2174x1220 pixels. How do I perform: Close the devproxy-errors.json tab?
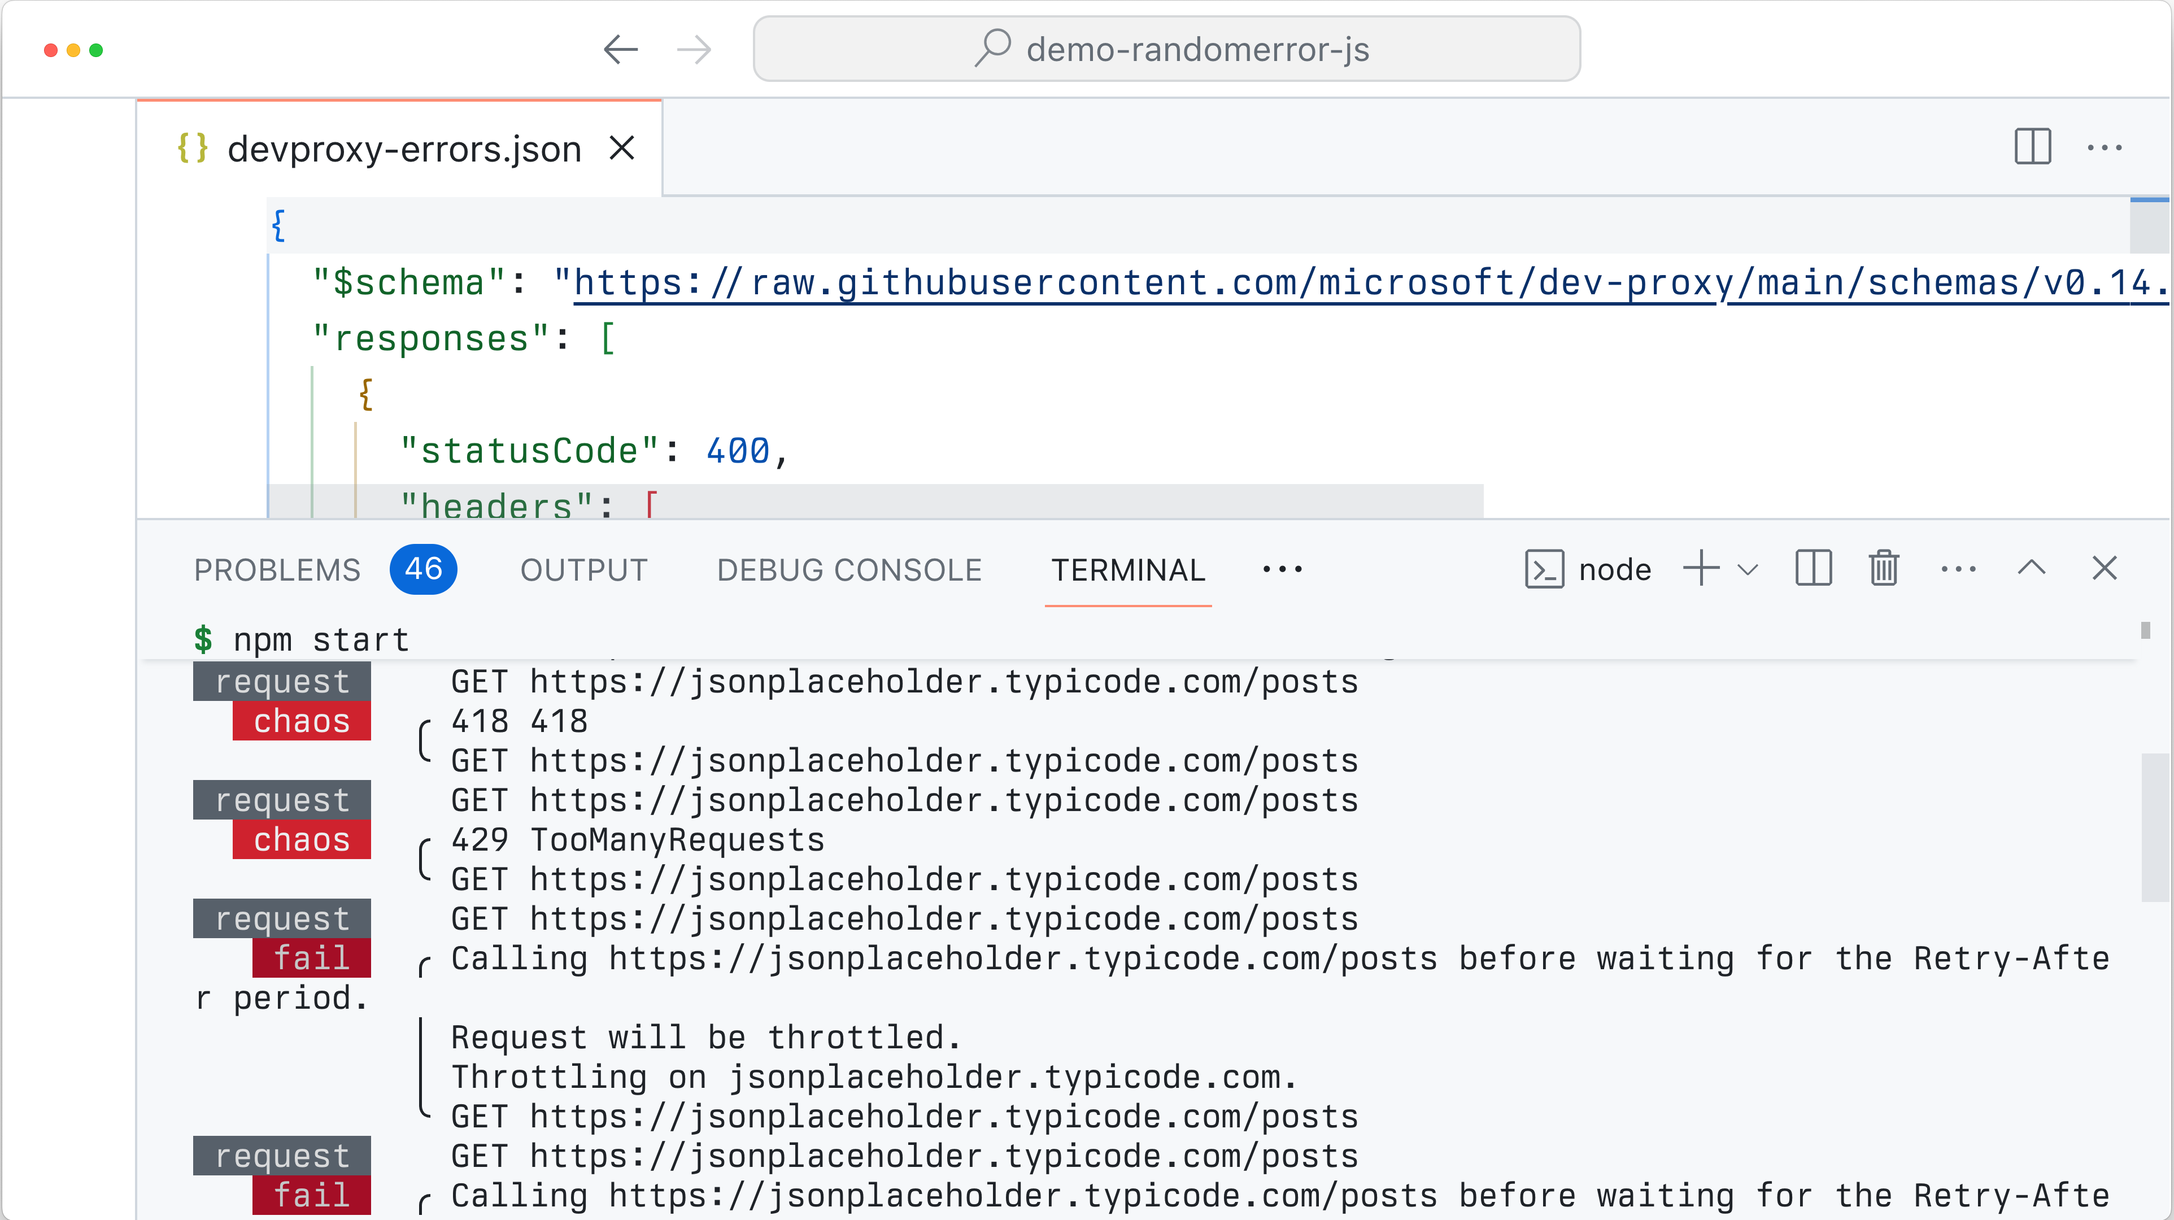click(623, 147)
